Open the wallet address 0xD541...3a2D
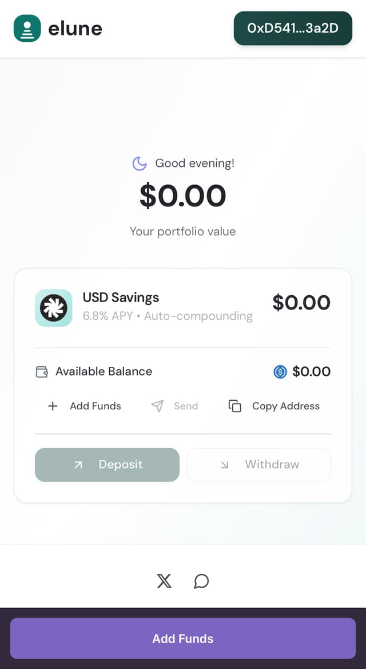The height and width of the screenshot is (669, 366). click(293, 28)
